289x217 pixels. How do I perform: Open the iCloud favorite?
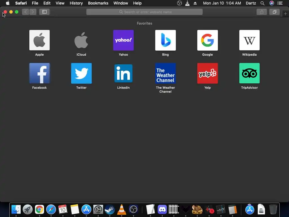pyautogui.click(x=81, y=40)
